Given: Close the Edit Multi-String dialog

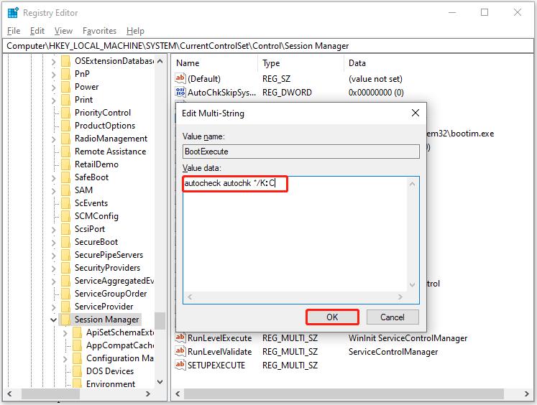Looking at the screenshot, I should [x=416, y=113].
